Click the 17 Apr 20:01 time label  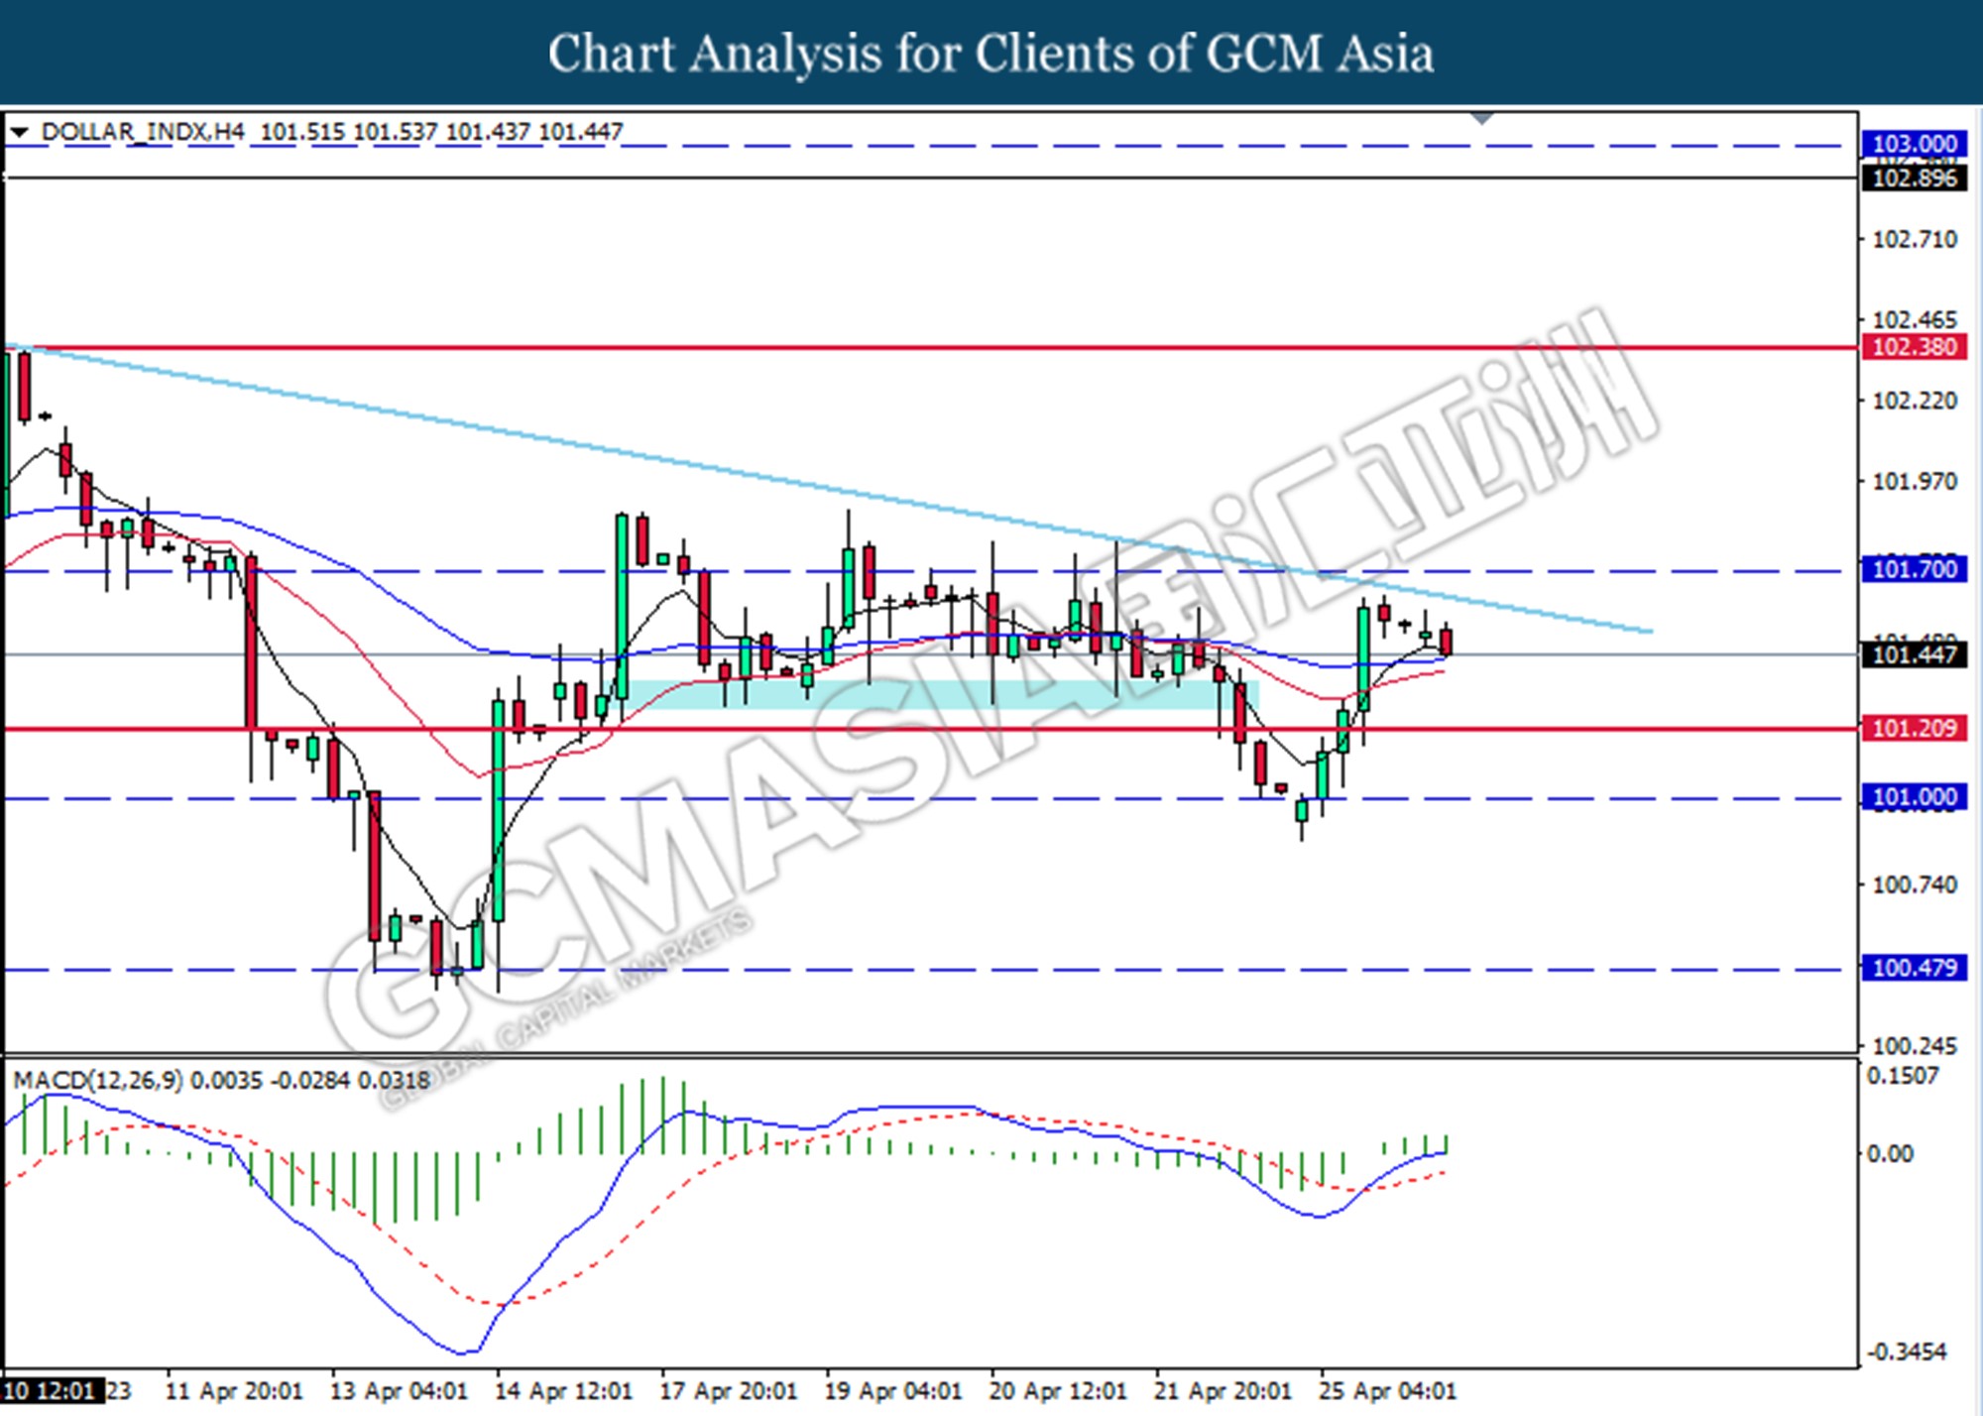[728, 1391]
